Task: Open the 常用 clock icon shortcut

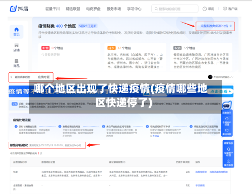Action: click(205, 9)
